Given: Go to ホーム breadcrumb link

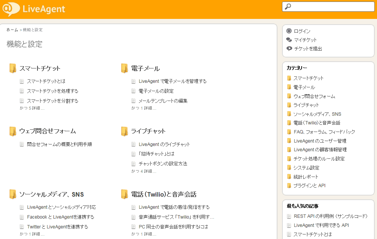Looking at the screenshot, I should (12, 30).
